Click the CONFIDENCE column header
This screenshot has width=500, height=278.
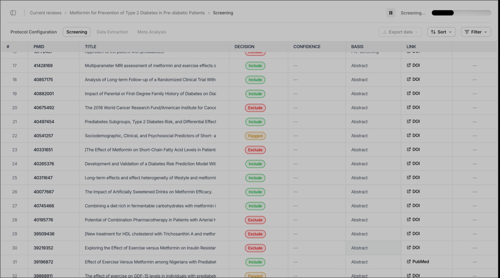(307, 47)
